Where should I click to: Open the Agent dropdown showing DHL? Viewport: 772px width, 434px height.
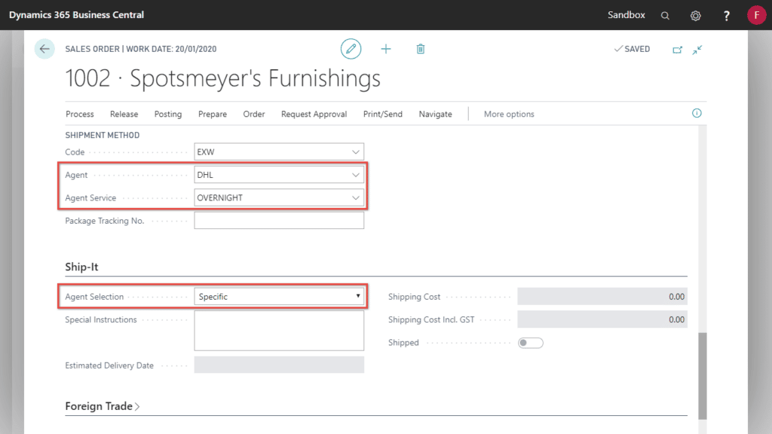click(355, 174)
